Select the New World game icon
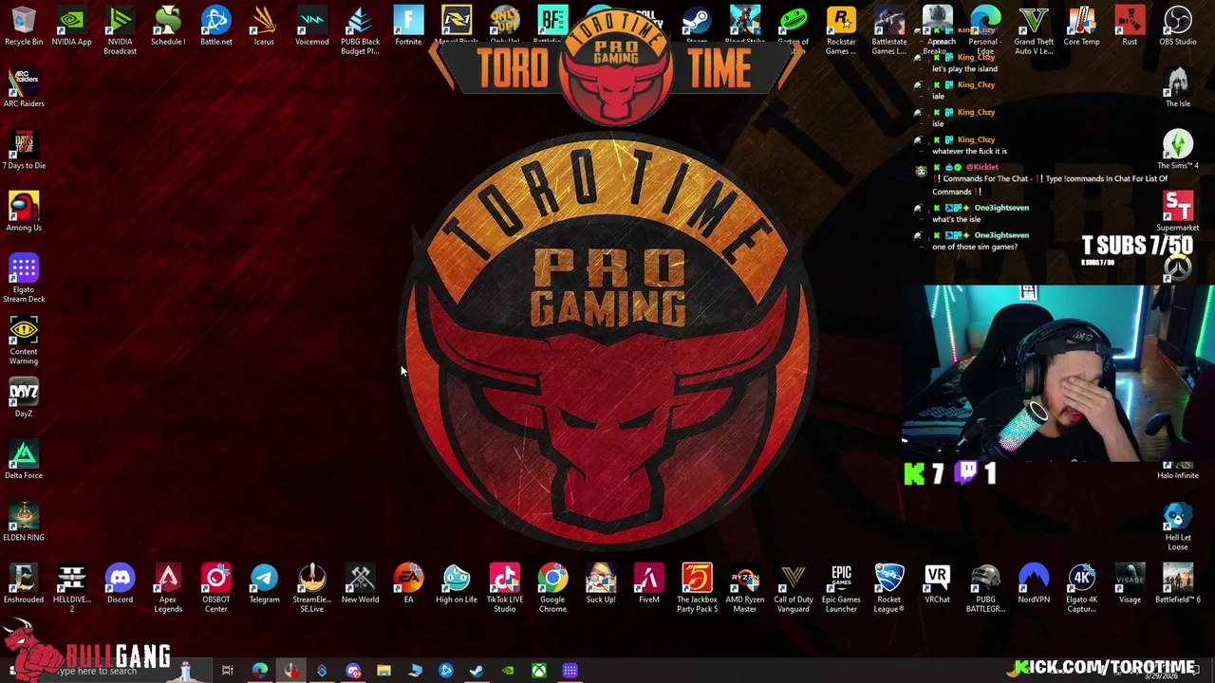The width and height of the screenshot is (1215, 683). 360,584
